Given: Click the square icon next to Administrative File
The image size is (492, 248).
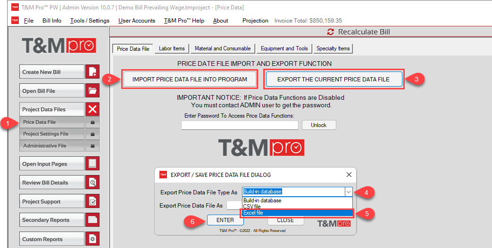Looking at the screenshot, I should click(92, 145).
